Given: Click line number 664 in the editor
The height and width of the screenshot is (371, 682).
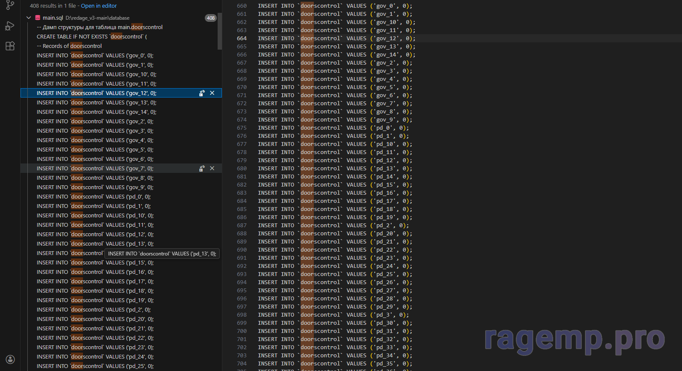Looking at the screenshot, I should 242,39.
